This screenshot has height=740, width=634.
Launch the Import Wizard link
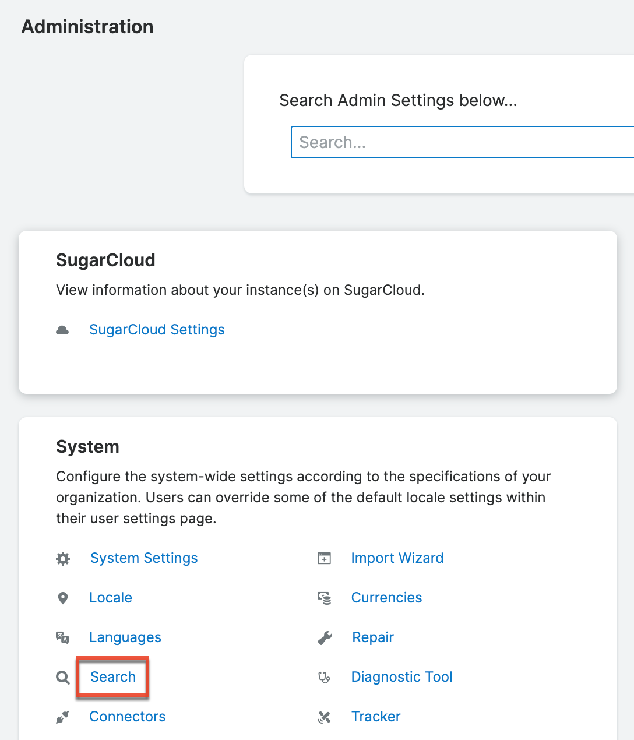(397, 558)
